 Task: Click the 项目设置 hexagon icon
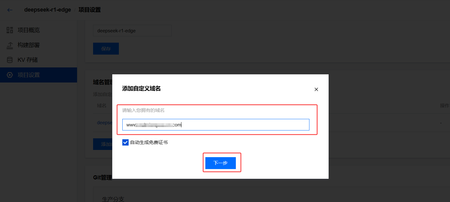(10, 75)
